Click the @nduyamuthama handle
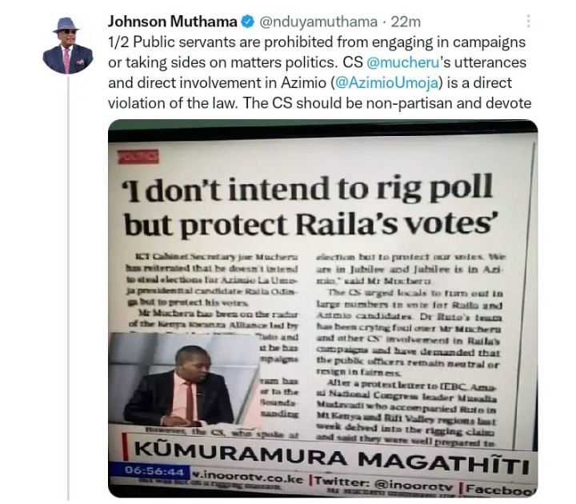Screen dimensions: 576x504 click(x=318, y=22)
